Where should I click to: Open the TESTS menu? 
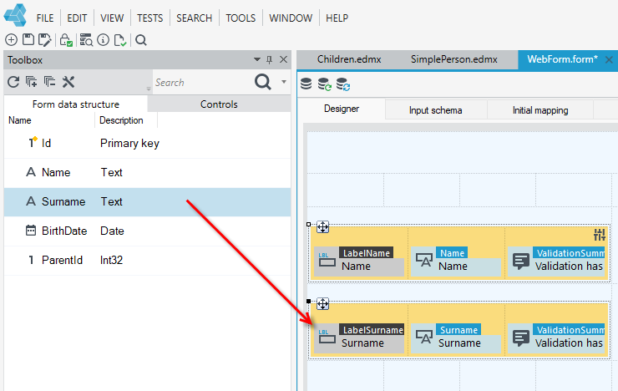coord(149,18)
